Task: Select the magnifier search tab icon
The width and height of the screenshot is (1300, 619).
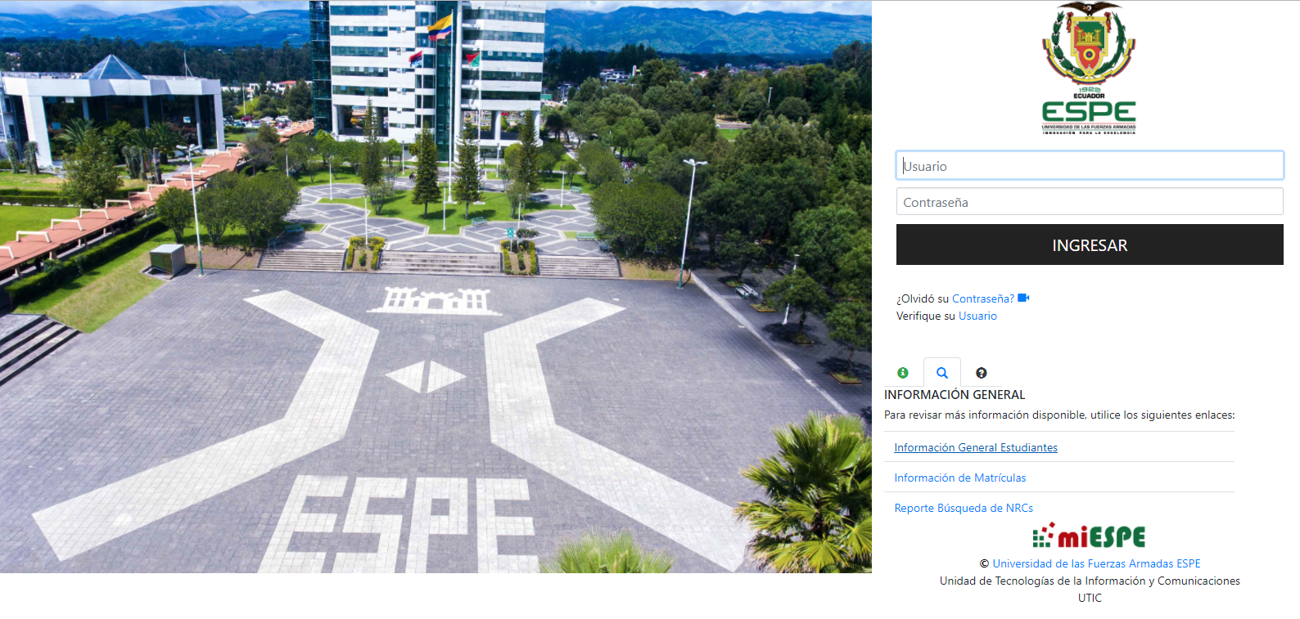Action: (942, 373)
